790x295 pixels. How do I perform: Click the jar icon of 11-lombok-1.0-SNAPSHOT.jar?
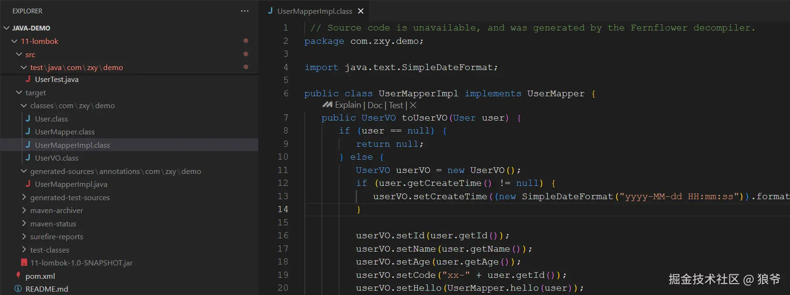tap(24, 263)
